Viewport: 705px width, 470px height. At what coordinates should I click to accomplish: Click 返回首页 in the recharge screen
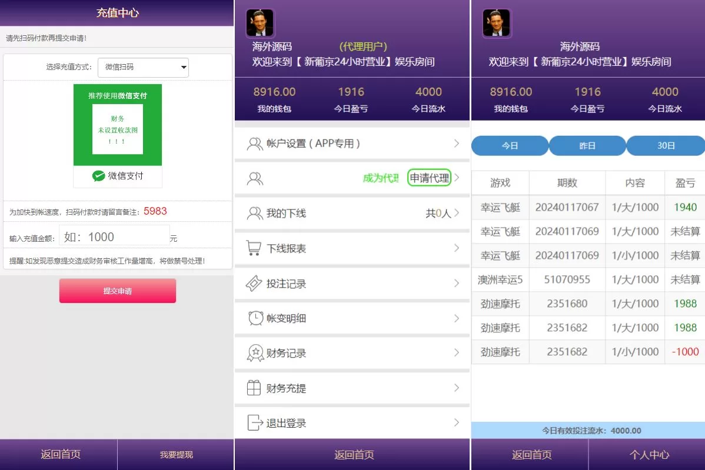coord(60,454)
